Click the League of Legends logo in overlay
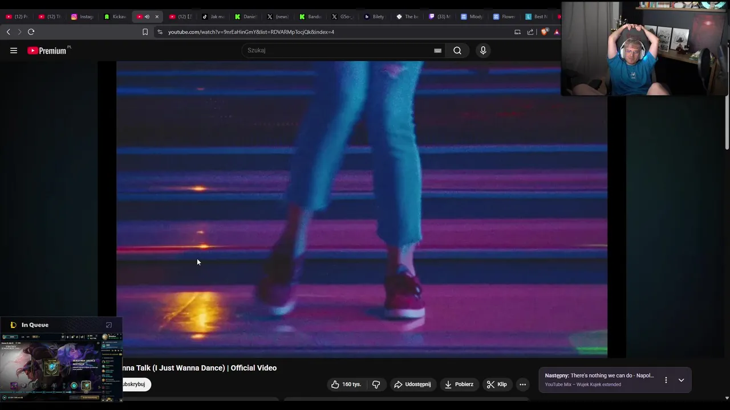 tap(13, 325)
